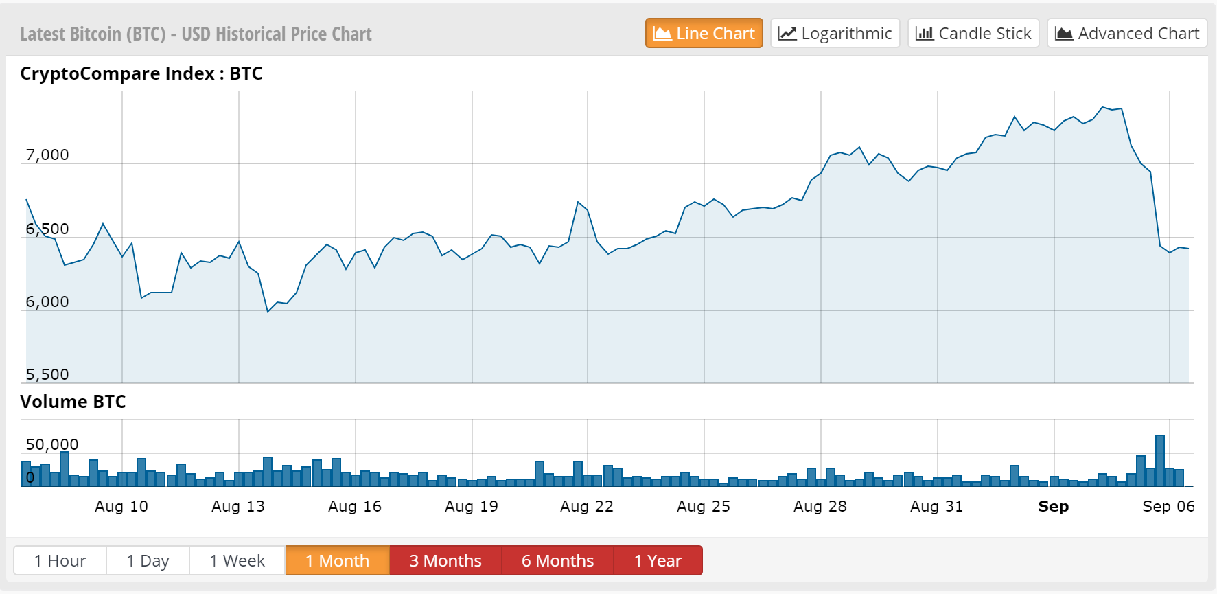View the 1 Year price history
Image resolution: width=1217 pixels, height=594 pixels.
[x=658, y=560]
